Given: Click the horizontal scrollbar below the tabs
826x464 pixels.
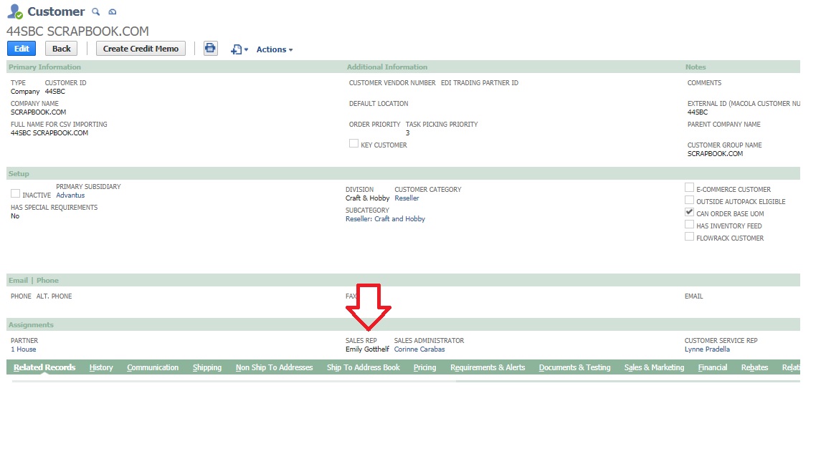Looking at the screenshot, I should click(x=406, y=381).
